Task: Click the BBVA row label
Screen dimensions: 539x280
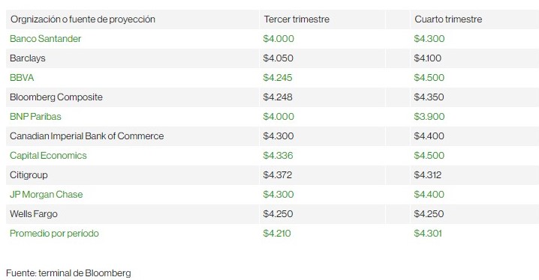Action: (x=22, y=78)
